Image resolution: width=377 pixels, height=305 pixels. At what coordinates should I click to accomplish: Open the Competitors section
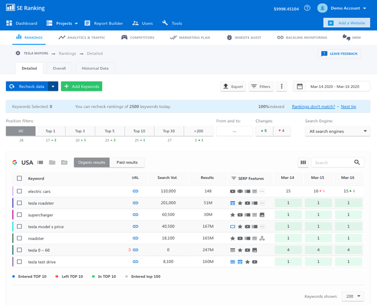[138, 38]
